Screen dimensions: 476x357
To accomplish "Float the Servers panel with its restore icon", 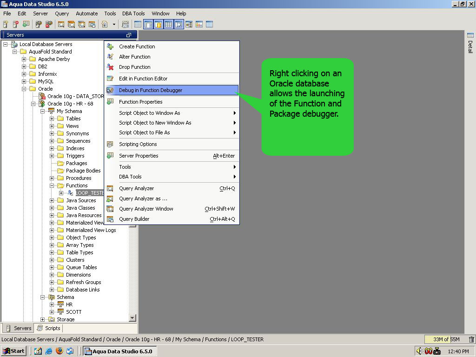I will [x=129, y=35].
